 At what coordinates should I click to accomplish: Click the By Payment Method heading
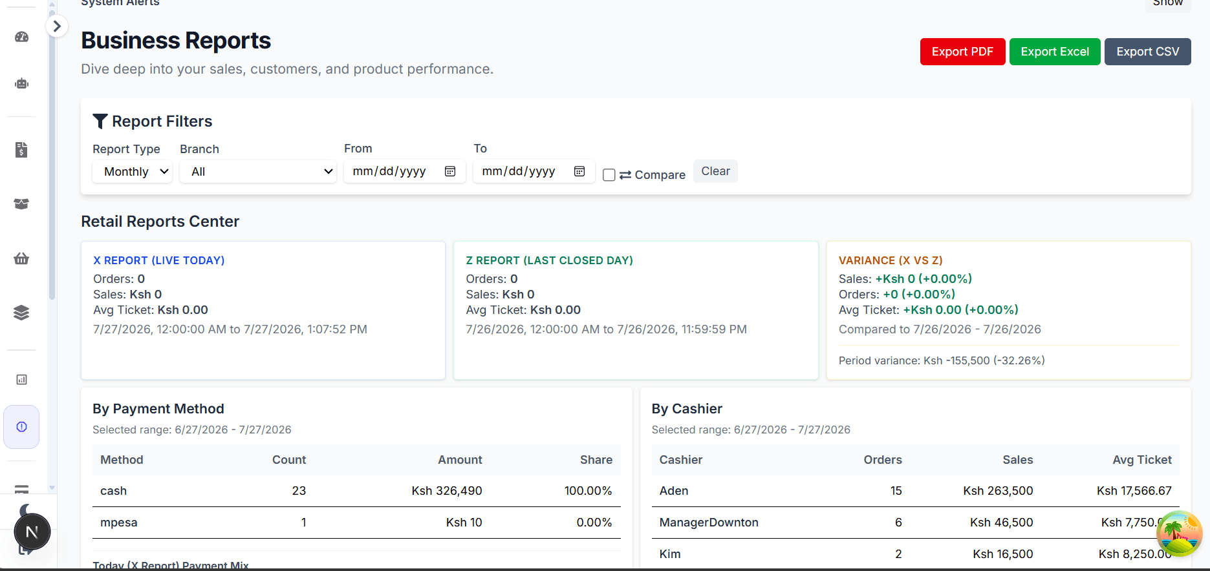[158, 409]
